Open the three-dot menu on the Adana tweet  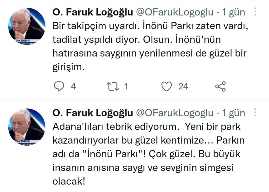pos(256,113)
